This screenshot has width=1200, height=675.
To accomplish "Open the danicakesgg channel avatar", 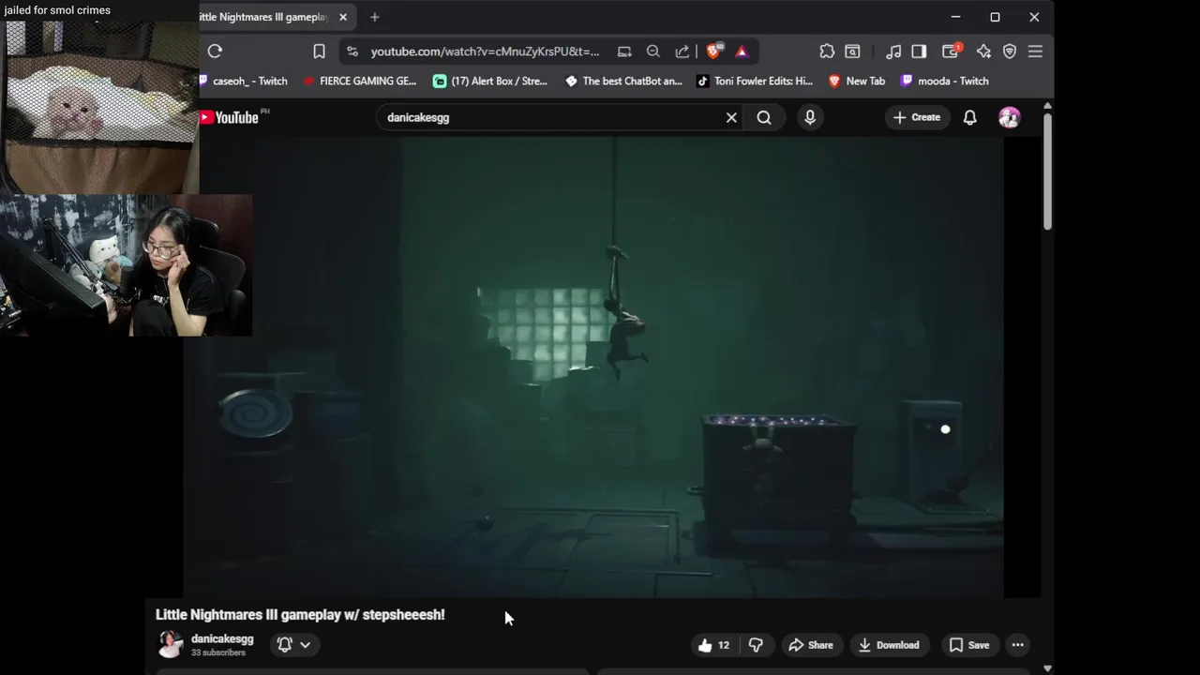I will pyautogui.click(x=171, y=644).
